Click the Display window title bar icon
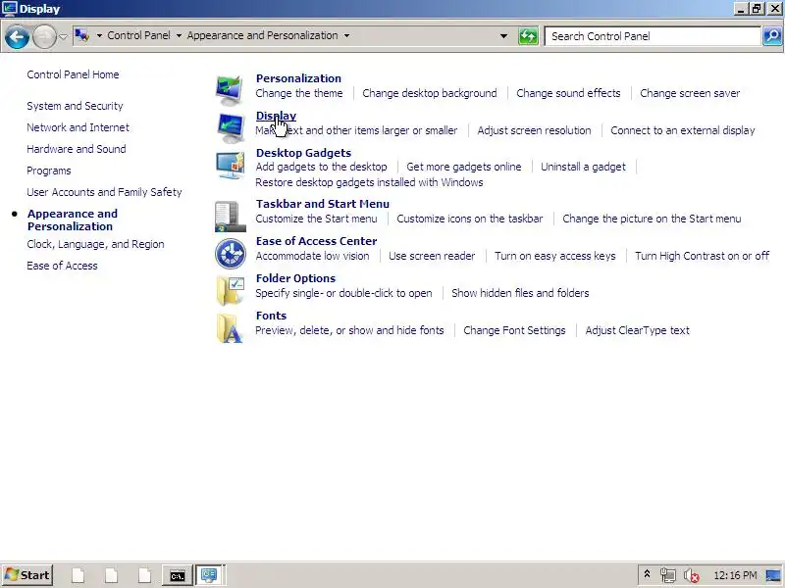The height and width of the screenshot is (588, 785). click(x=10, y=9)
